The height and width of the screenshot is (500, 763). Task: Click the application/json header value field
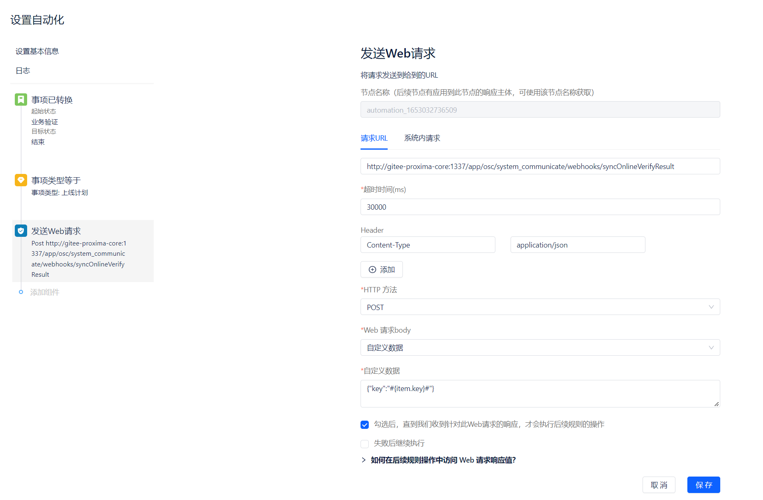tap(578, 245)
